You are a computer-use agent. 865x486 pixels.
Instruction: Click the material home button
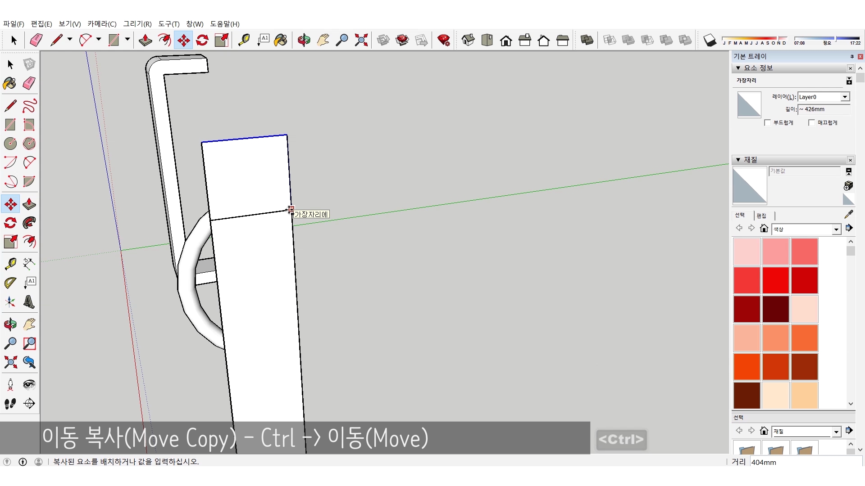click(764, 228)
